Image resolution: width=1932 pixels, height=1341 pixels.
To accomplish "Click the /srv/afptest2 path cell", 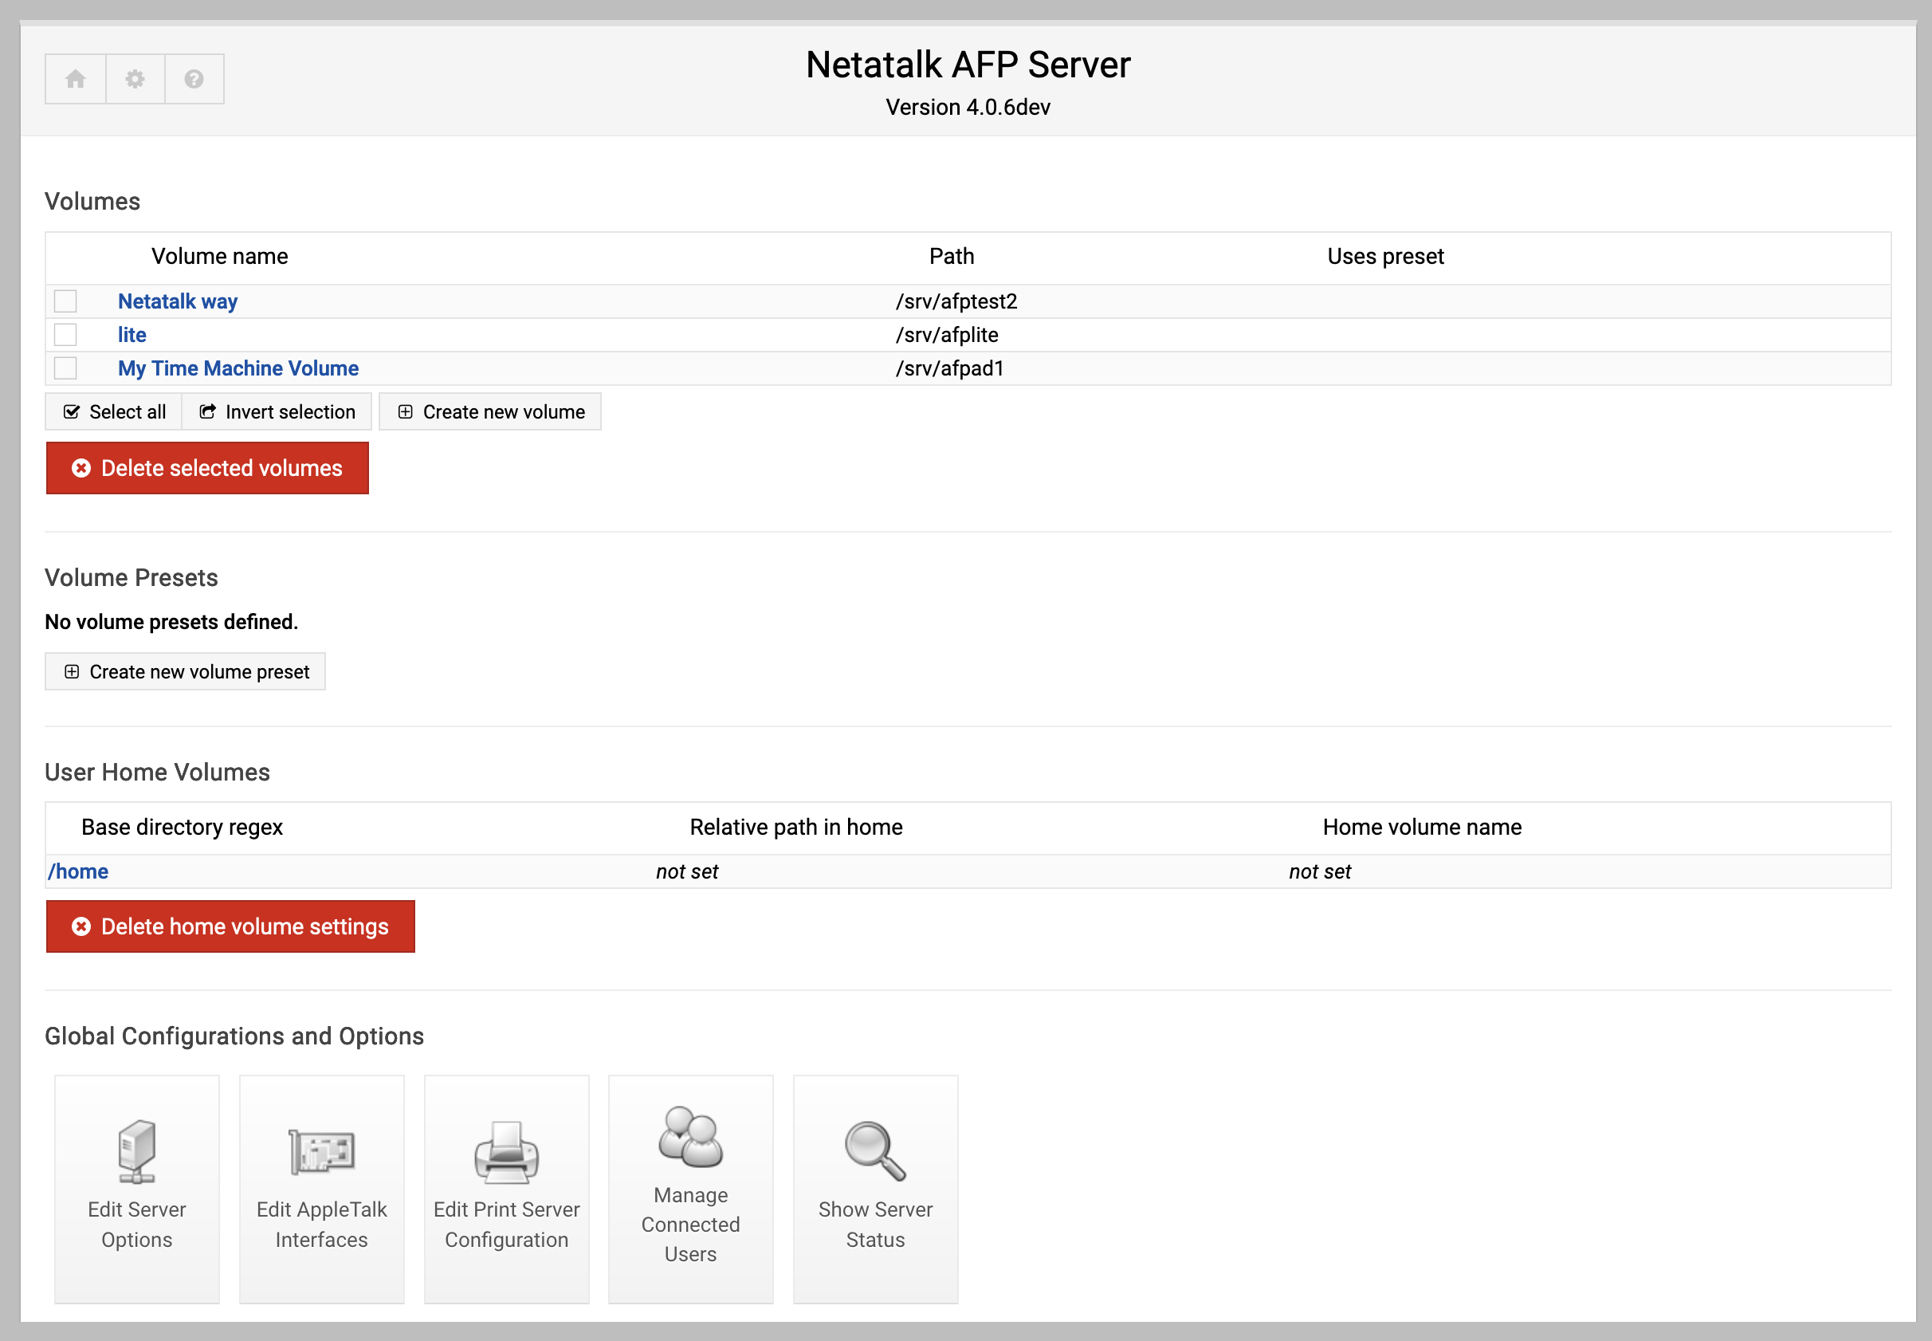I will pyautogui.click(x=956, y=301).
